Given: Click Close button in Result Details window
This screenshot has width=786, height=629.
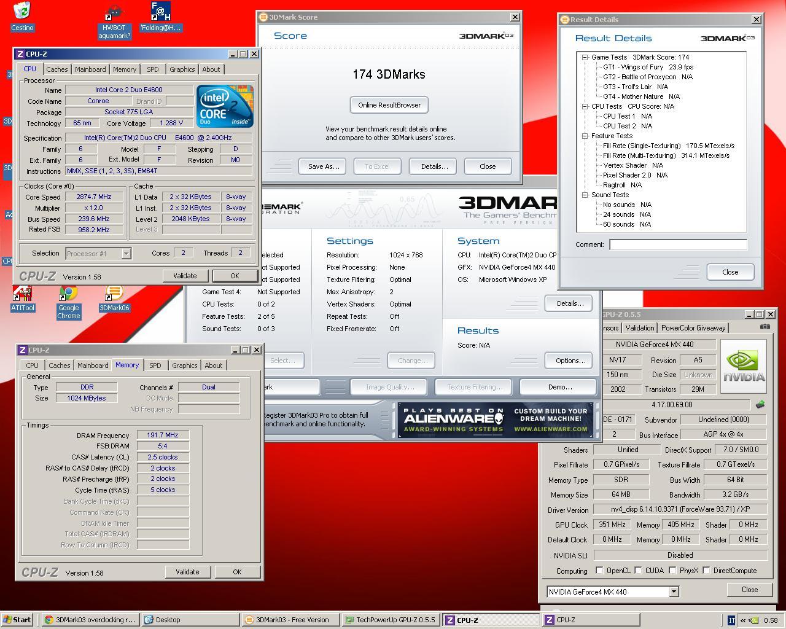Looking at the screenshot, I should [730, 272].
